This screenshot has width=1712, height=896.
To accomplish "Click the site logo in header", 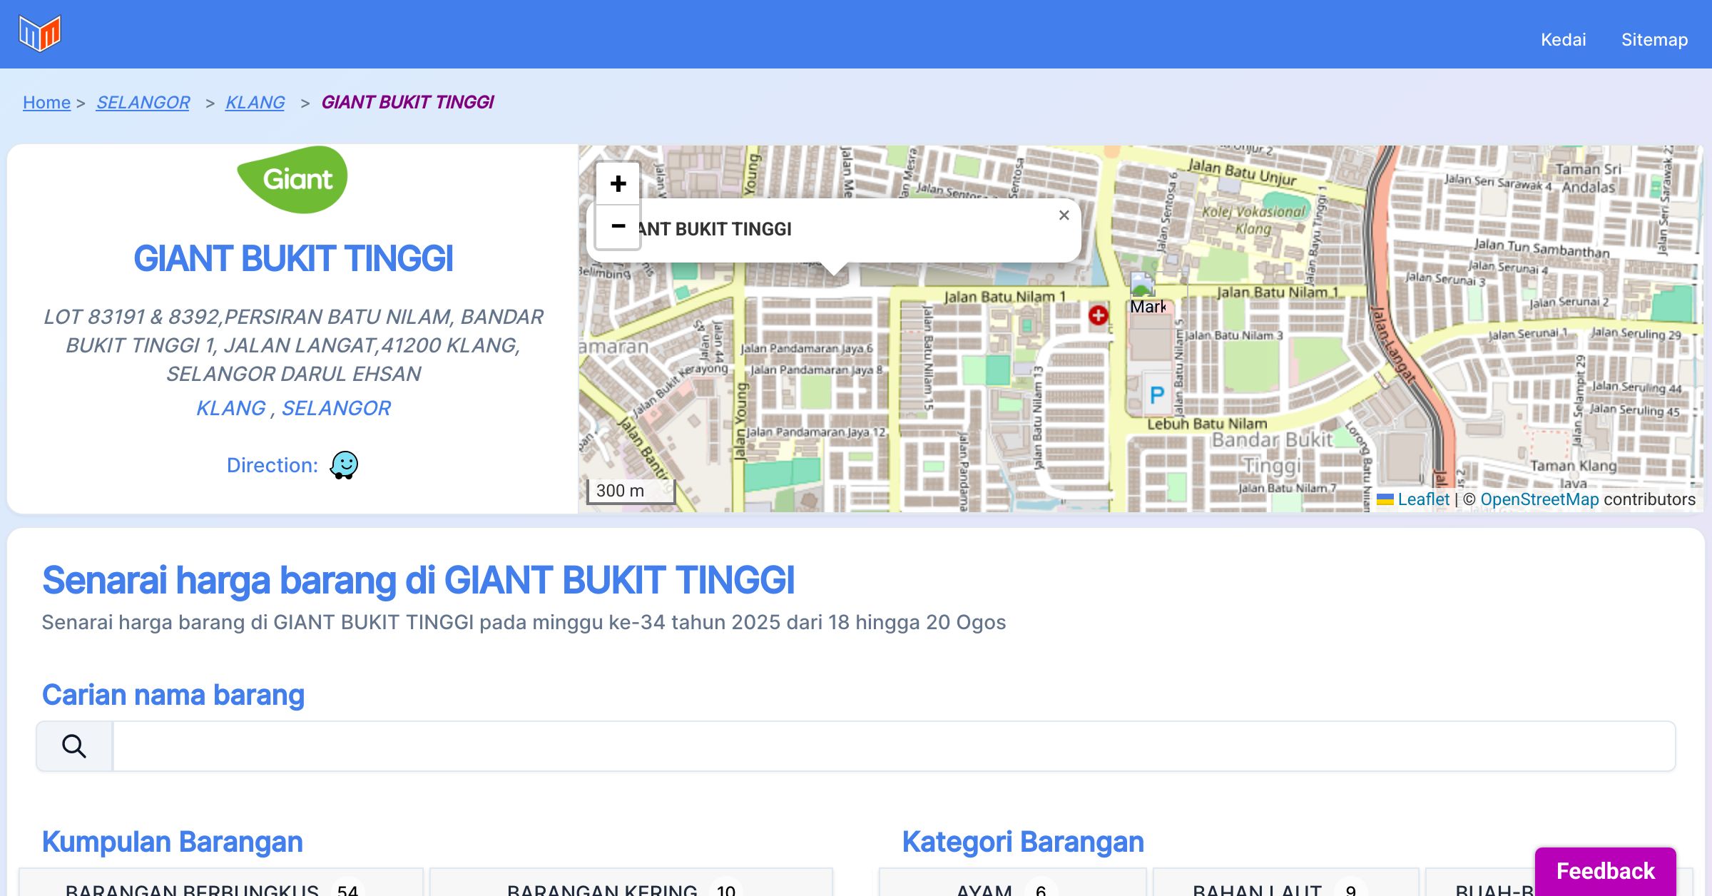I will point(40,34).
